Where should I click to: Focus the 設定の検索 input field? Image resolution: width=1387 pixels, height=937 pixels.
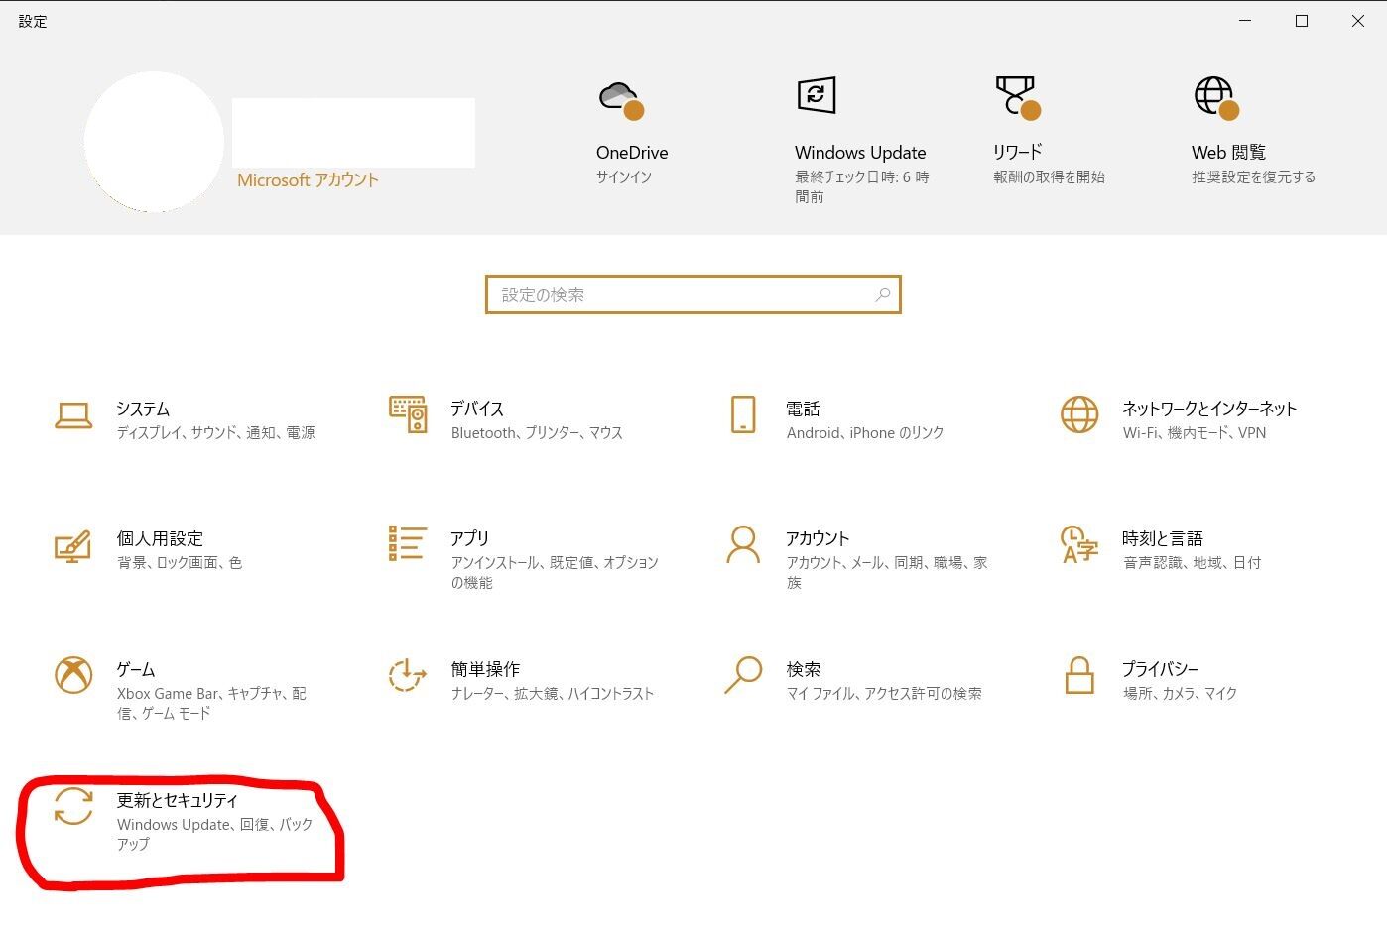[x=693, y=294]
